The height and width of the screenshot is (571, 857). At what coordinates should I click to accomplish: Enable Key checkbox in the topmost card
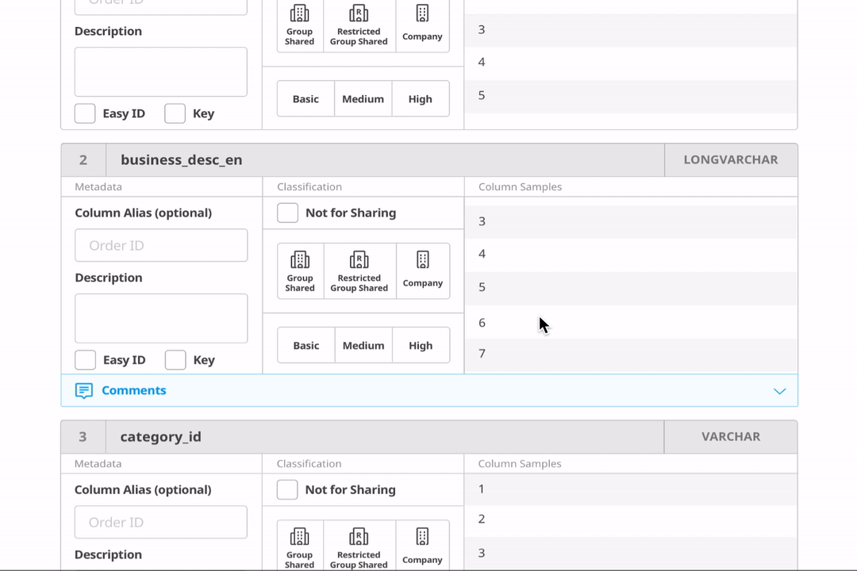pos(175,113)
